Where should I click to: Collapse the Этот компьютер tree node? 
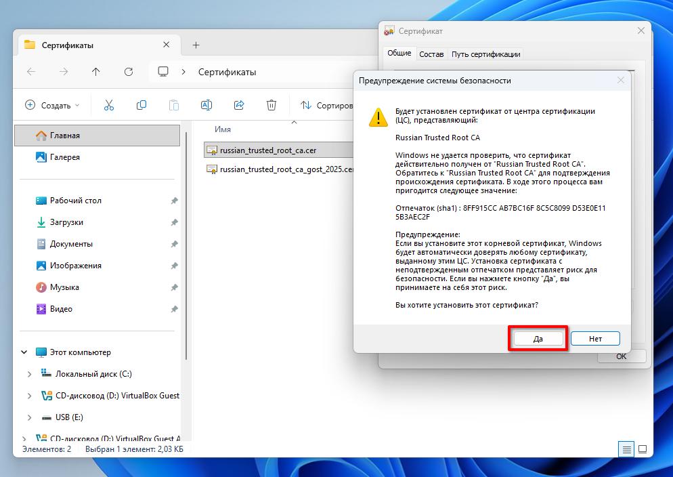click(x=24, y=352)
